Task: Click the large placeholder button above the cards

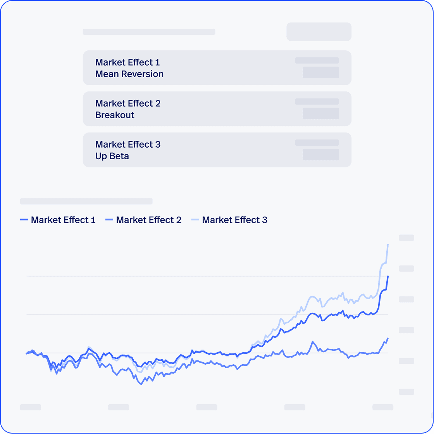Action: [x=319, y=32]
